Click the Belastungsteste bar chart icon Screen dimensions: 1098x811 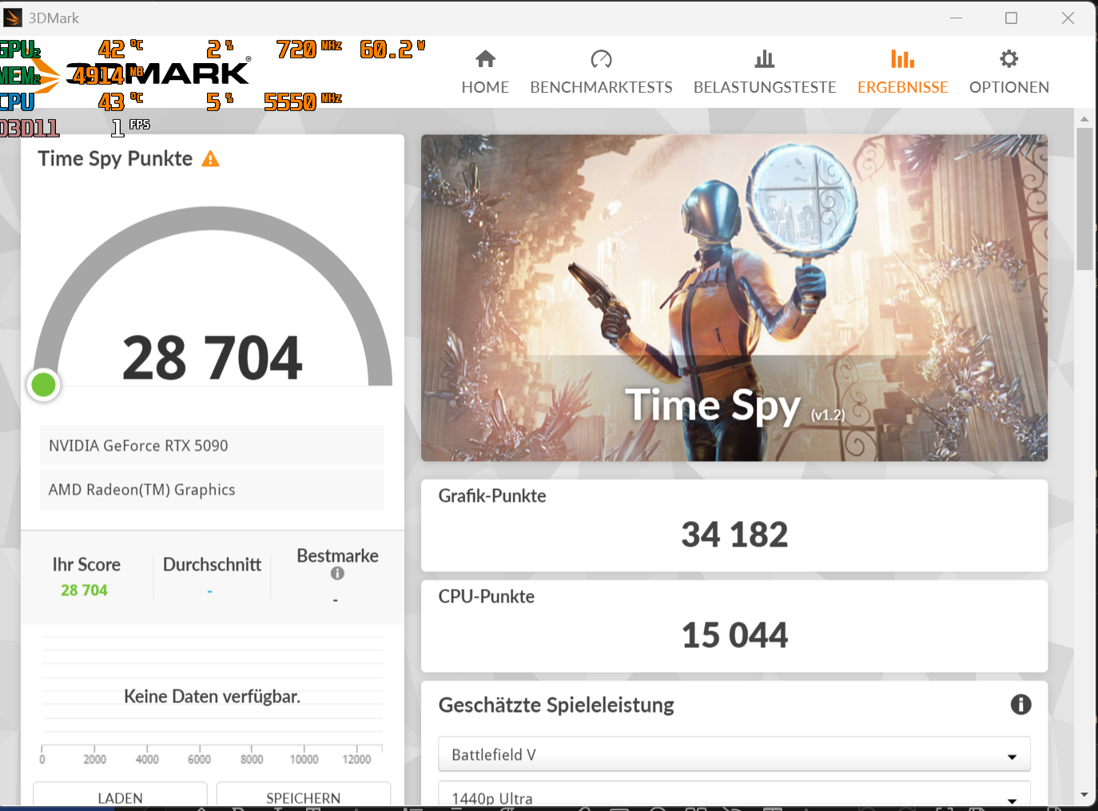pyautogui.click(x=764, y=58)
